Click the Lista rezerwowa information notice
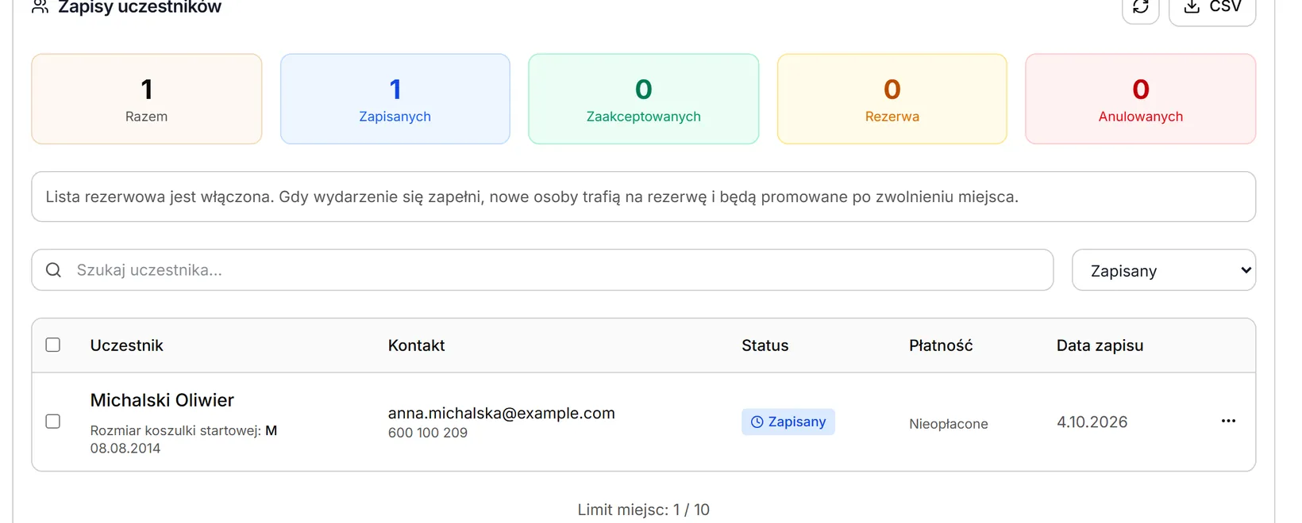Viewport: 1302px width, 523px height. point(644,197)
